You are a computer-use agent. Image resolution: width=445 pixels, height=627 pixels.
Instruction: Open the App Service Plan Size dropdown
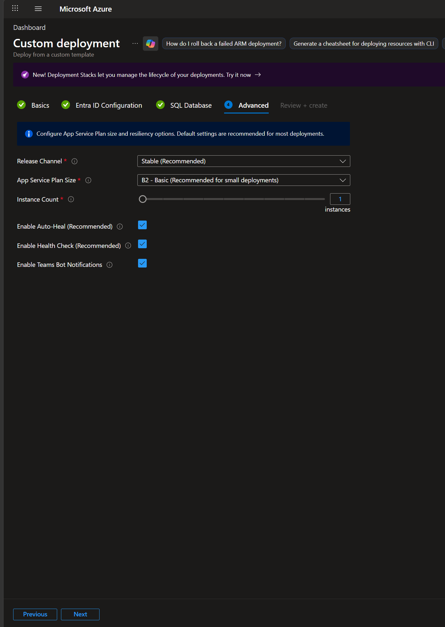click(244, 180)
